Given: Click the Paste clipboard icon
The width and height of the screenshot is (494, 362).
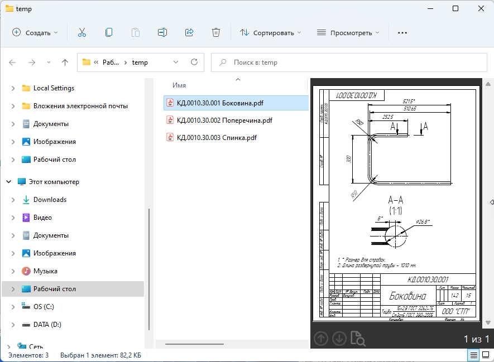Looking at the screenshot, I should [136, 33].
